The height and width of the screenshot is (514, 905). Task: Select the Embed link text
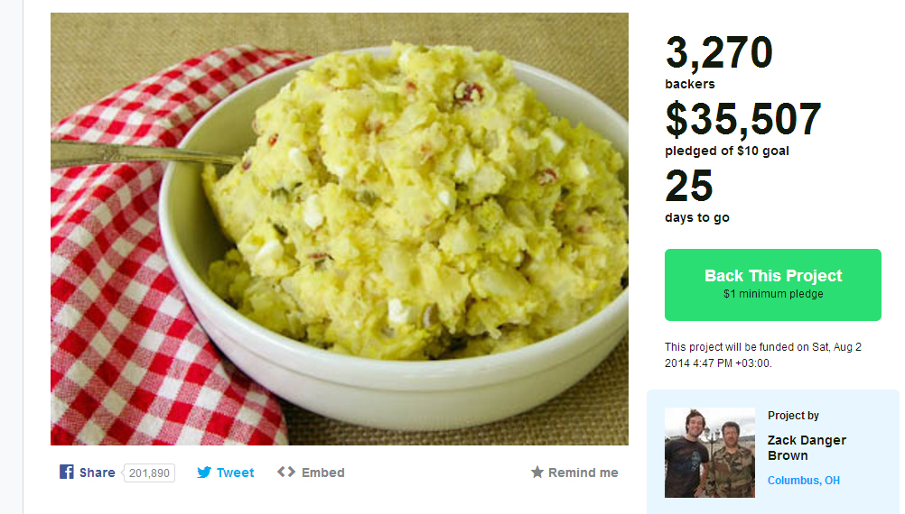[322, 473]
